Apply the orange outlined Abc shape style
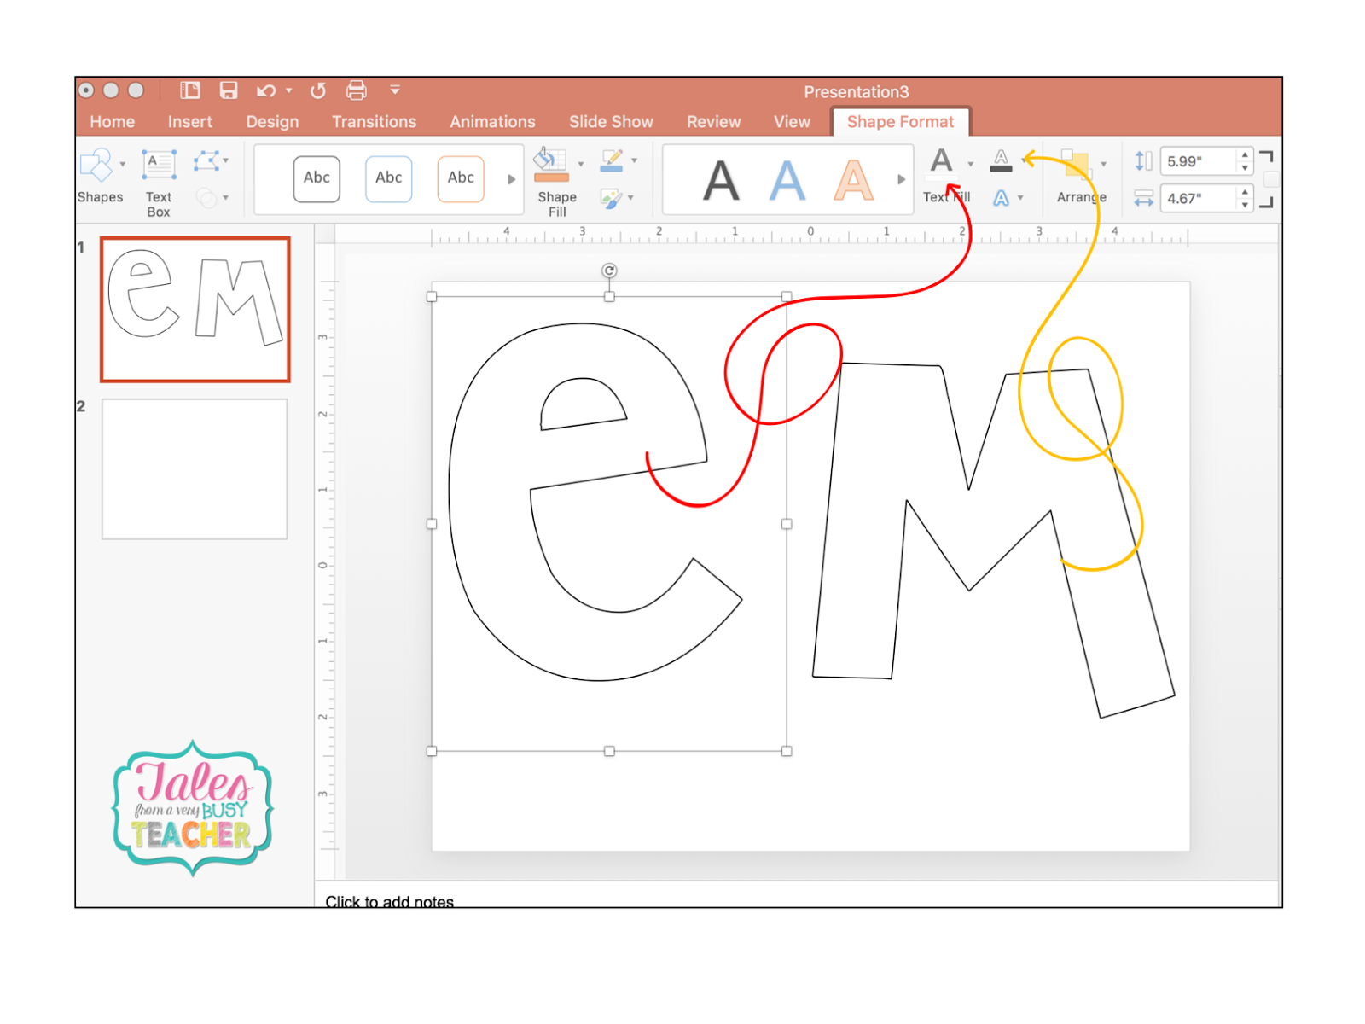Viewport: 1365px width, 1024px height. [460, 178]
